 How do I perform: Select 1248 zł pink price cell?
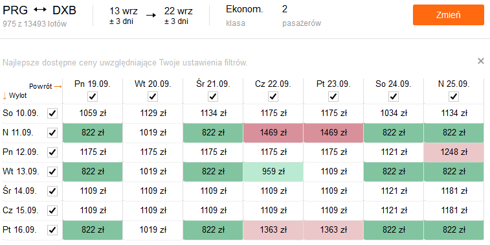[454, 152]
